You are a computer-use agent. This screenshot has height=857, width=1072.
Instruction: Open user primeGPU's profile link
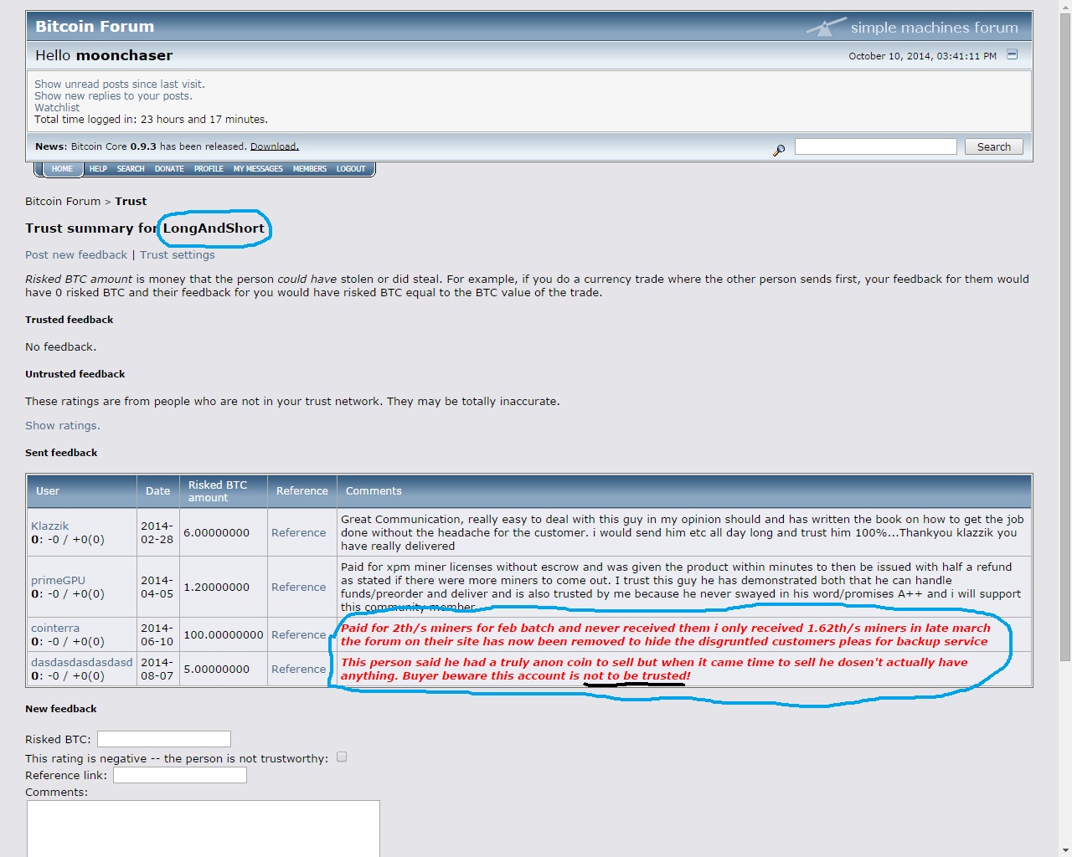(x=58, y=580)
